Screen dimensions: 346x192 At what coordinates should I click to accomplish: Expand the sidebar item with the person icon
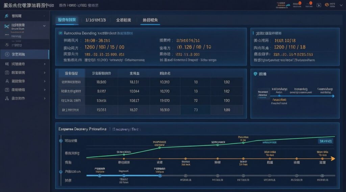45,81
